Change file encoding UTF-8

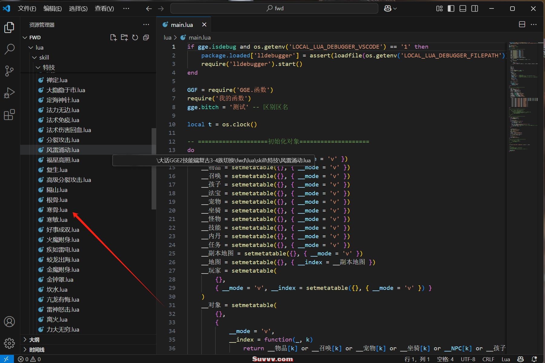[468, 359]
